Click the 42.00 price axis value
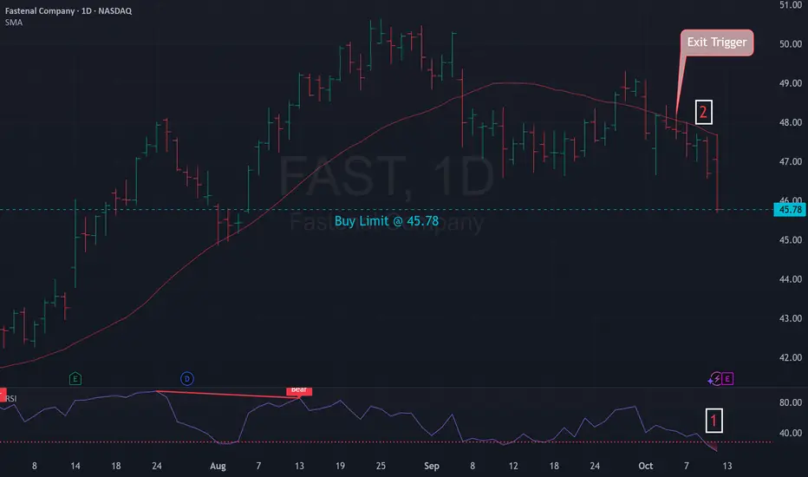 click(x=791, y=358)
